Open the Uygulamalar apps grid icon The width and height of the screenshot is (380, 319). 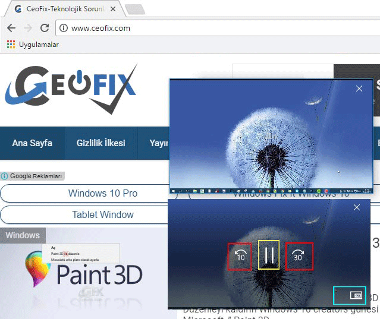pos(11,45)
